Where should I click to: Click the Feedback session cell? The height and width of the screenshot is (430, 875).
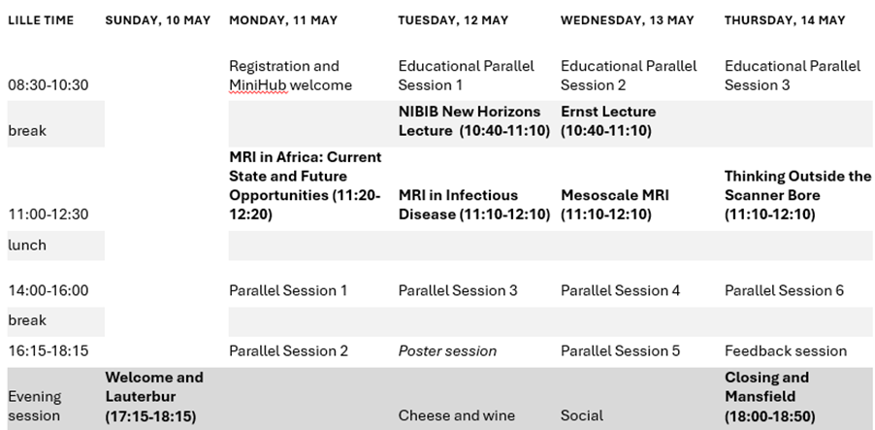[x=785, y=350]
